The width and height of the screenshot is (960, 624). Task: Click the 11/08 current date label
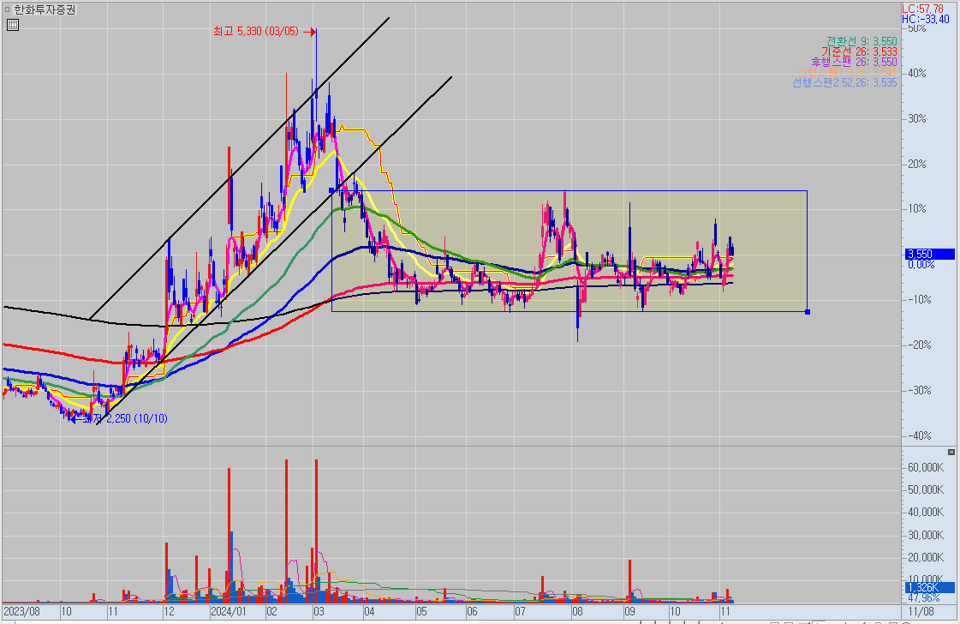point(921,612)
